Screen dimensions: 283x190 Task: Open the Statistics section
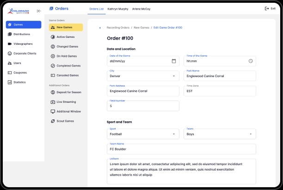click(x=19, y=82)
